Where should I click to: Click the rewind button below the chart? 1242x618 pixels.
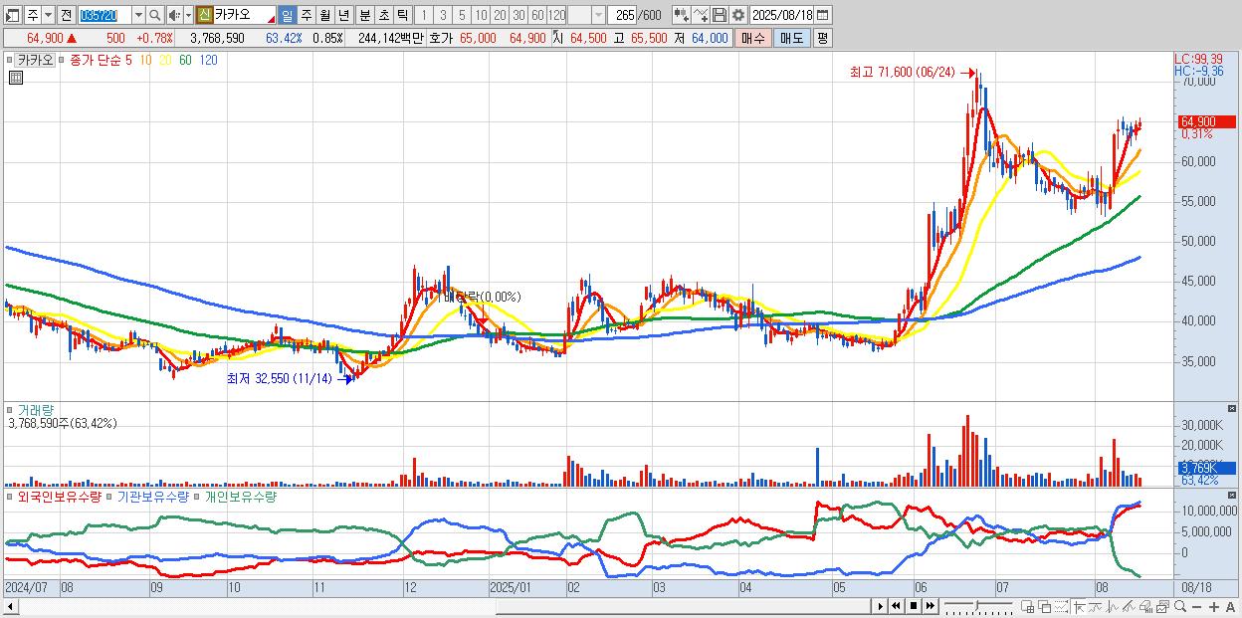896,606
